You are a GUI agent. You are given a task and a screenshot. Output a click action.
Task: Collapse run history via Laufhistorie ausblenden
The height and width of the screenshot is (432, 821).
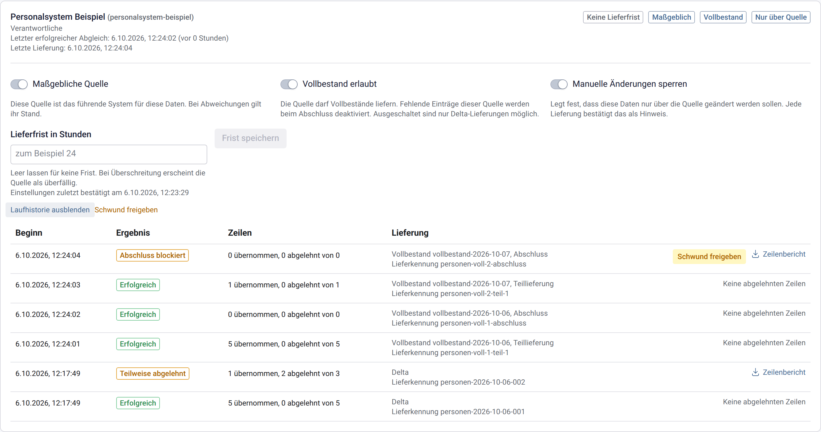click(x=50, y=210)
